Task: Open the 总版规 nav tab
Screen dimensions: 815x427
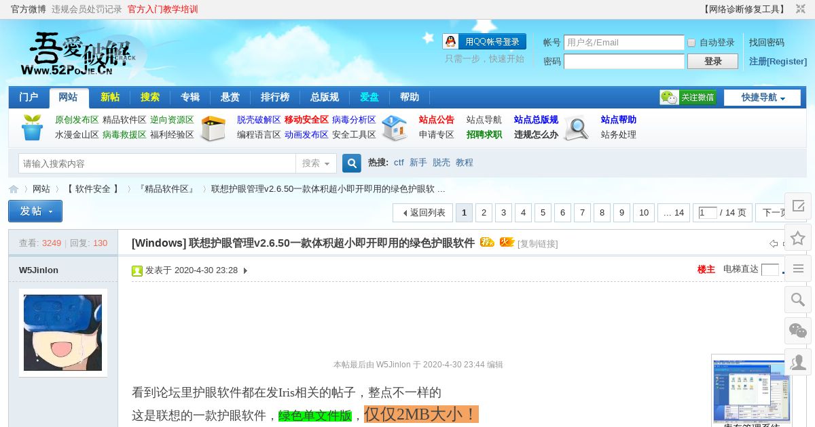Action: pyautogui.click(x=325, y=97)
